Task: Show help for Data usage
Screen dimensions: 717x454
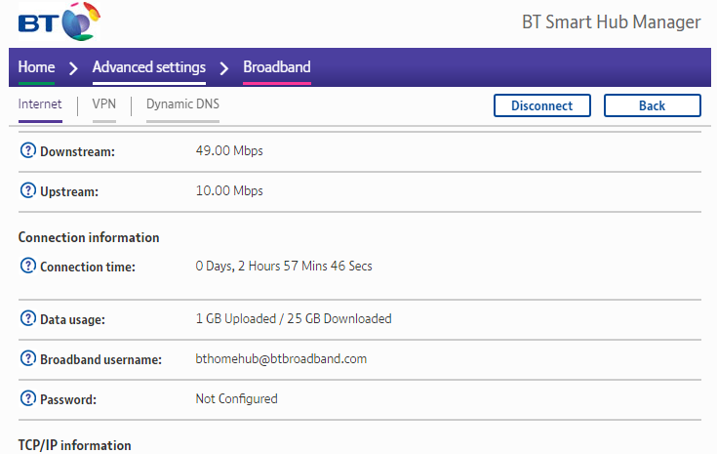Action: [27, 318]
